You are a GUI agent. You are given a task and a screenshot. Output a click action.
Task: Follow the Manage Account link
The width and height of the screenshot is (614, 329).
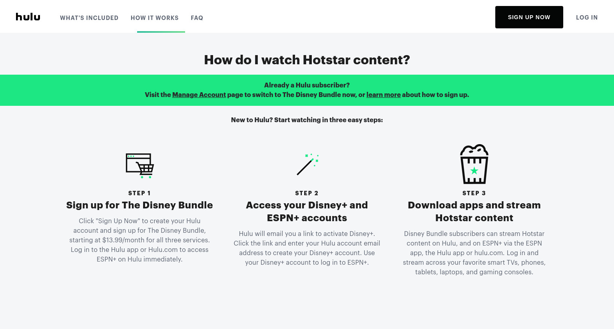point(199,95)
